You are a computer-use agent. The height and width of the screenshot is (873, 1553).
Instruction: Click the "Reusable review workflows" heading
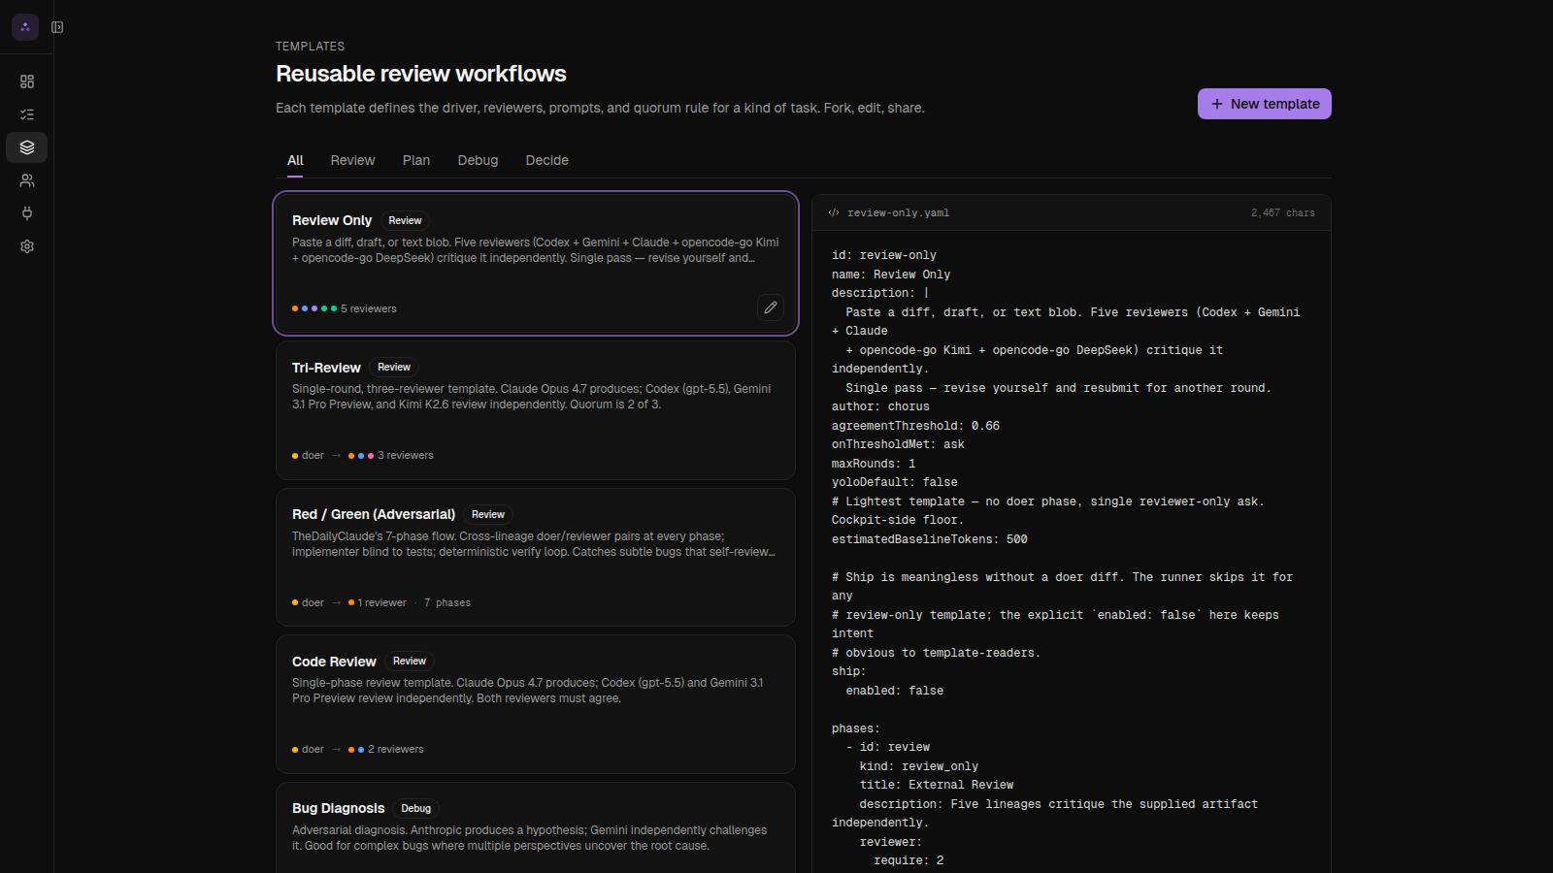[x=421, y=74]
